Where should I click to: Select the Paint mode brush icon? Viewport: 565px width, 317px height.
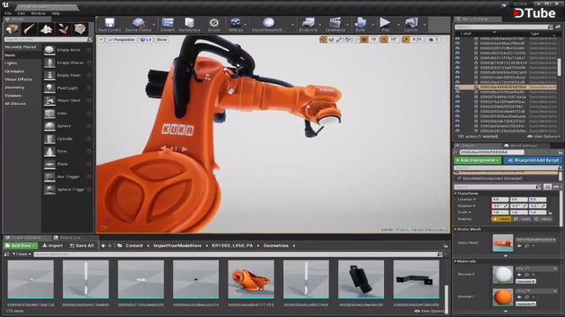coord(29,29)
